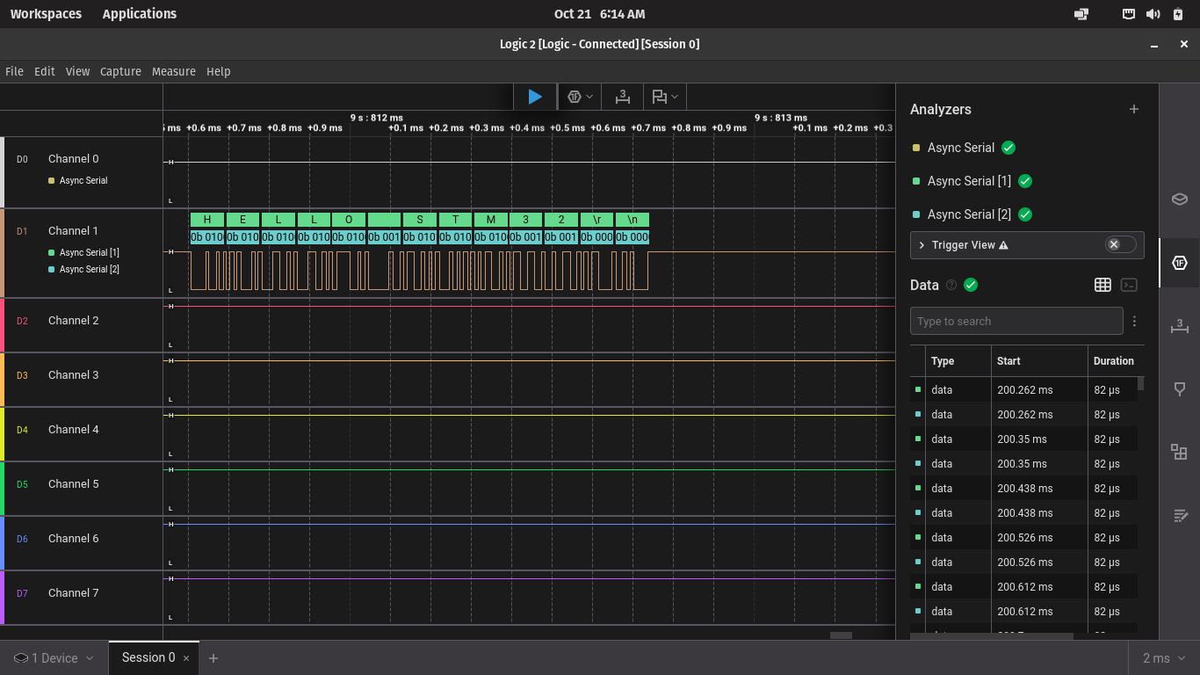Switch Data view to terminal mode
The height and width of the screenshot is (675, 1200).
(1130, 285)
